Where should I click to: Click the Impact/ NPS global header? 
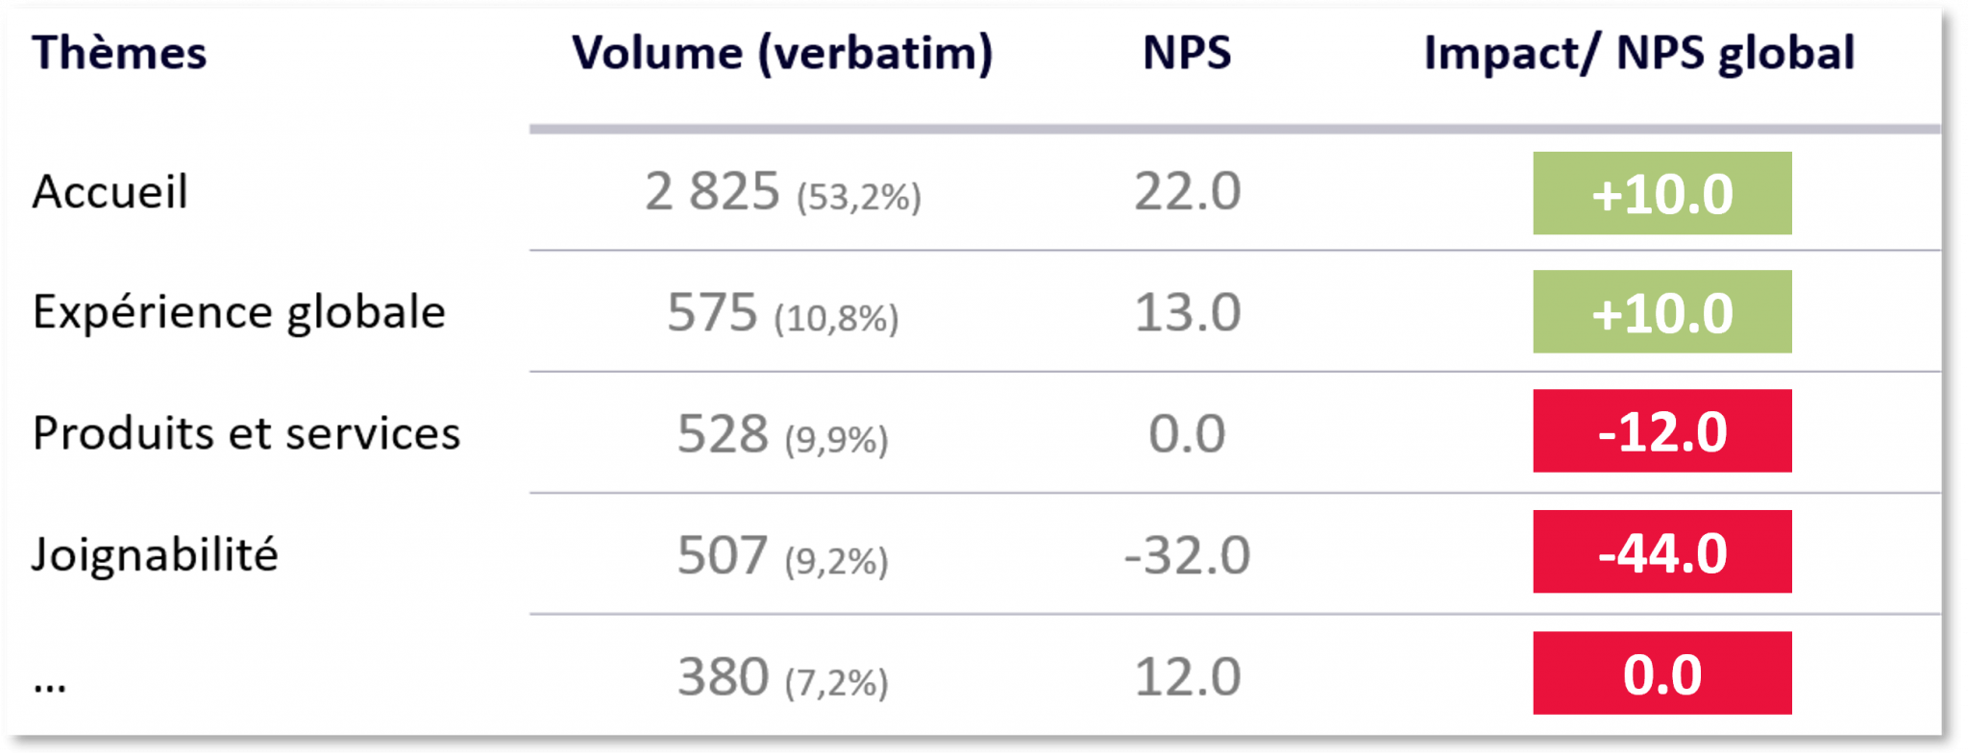pyautogui.click(x=1639, y=54)
